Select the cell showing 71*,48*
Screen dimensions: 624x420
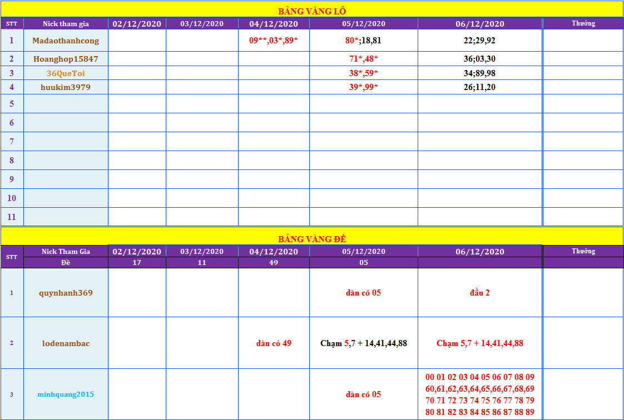point(363,59)
